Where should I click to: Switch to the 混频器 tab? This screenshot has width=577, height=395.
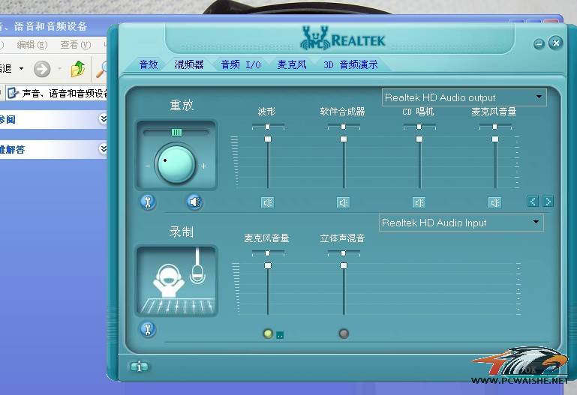[189, 64]
